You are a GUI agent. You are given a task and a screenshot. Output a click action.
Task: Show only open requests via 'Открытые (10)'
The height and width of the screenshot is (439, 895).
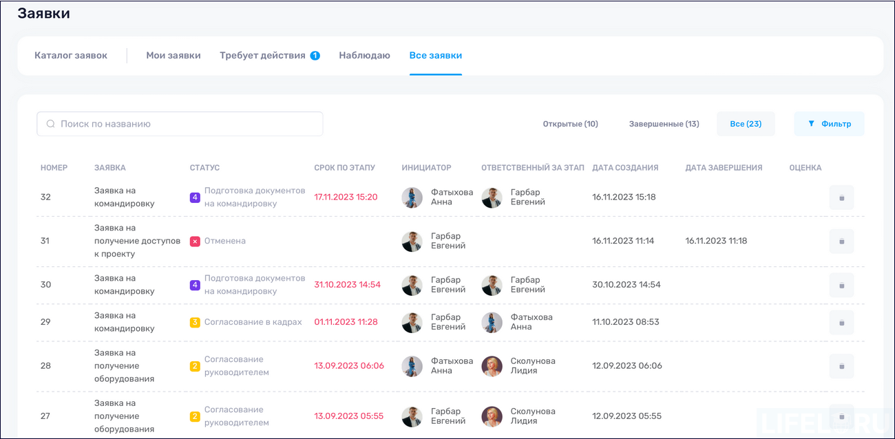[x=571, y=123]
